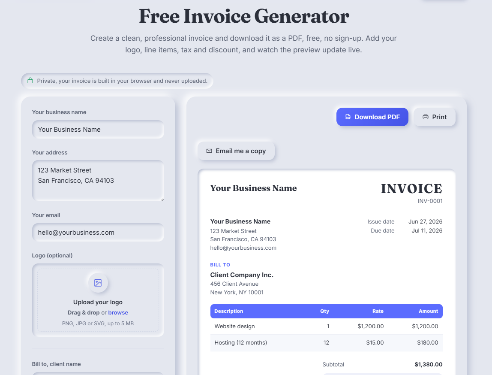
Task: Click the Logo (optional) label
Action: click(x=52, y=255)
